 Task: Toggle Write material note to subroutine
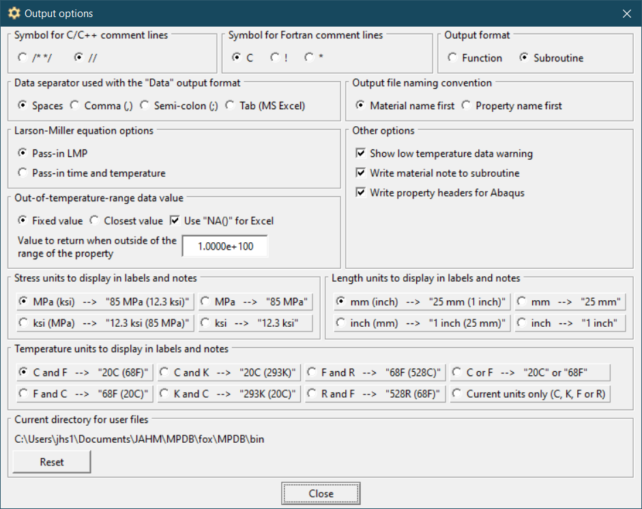pos(361,173)
